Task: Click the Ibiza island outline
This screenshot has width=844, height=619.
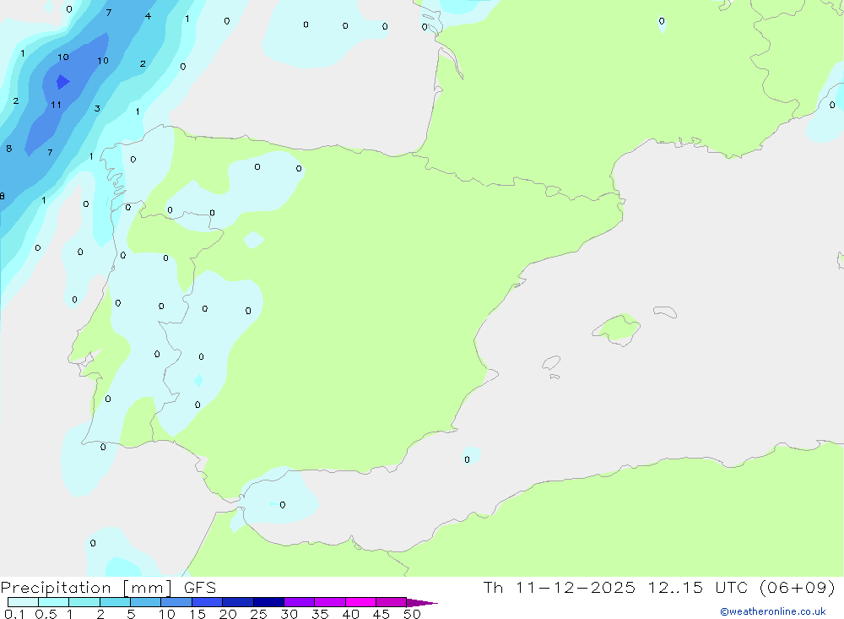Action: [551, 363]
